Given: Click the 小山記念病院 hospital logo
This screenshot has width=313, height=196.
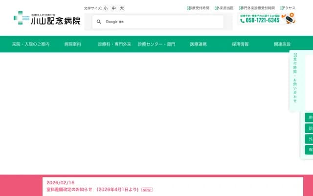Looking at the screenshot, I should pos(47,19).
